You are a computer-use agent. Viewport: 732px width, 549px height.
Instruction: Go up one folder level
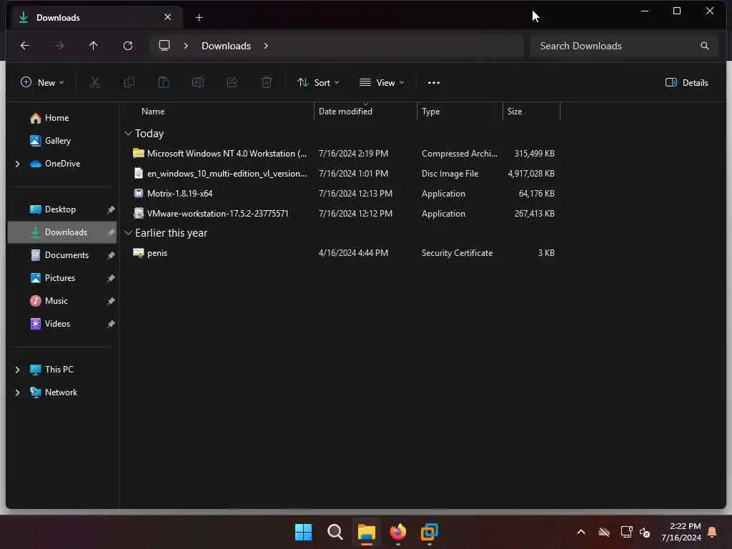coord(94,46)
